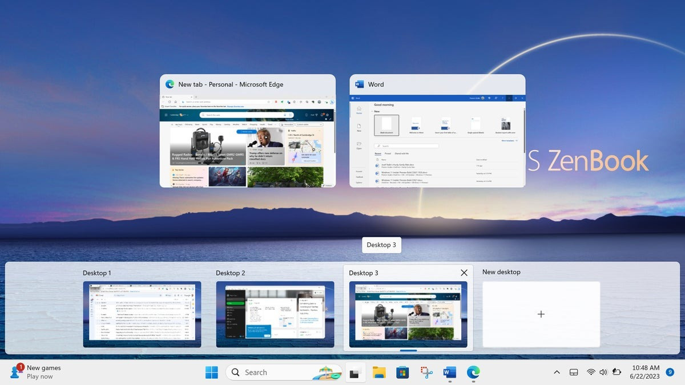Open File Explorer from the taskbar
The height and width of the screenshot is (385, 685).
(378, 372)
